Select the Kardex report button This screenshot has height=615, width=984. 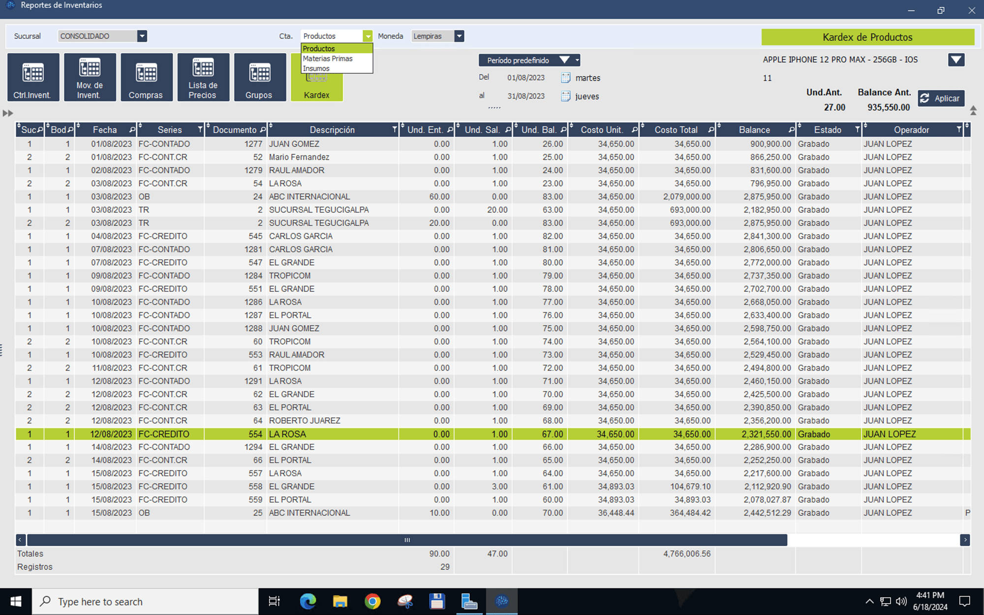point(316,89)
